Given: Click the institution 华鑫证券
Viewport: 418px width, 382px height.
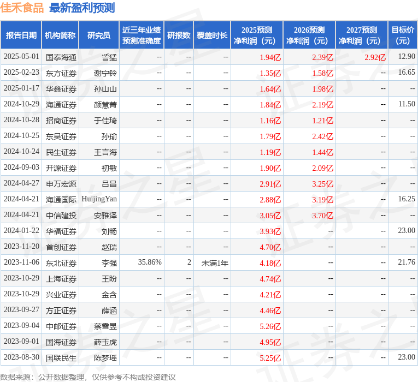Looking at the screenshot, I should click(61, 89).
